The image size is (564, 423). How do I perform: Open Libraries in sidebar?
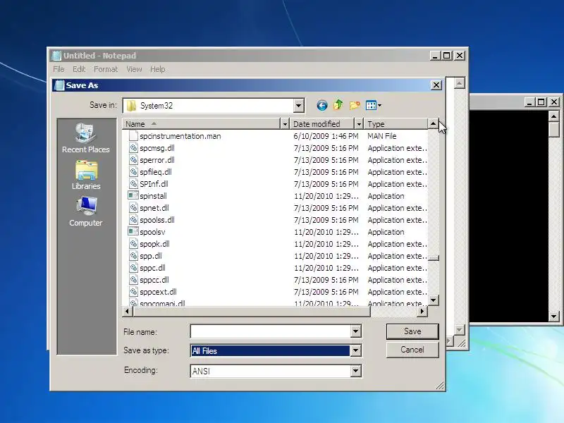(x=85, y=176)
